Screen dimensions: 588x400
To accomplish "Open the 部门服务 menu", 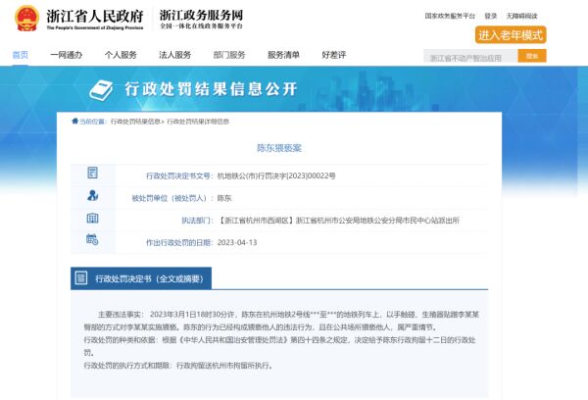I will (228, 55).
